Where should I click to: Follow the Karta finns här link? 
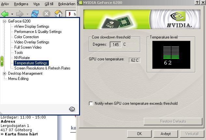coord(20,134)
